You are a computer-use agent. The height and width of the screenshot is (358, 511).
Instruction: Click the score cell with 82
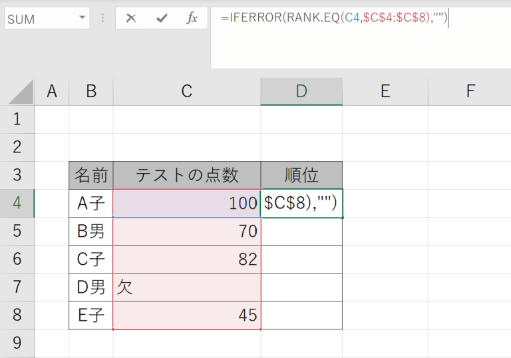(187, 260)
